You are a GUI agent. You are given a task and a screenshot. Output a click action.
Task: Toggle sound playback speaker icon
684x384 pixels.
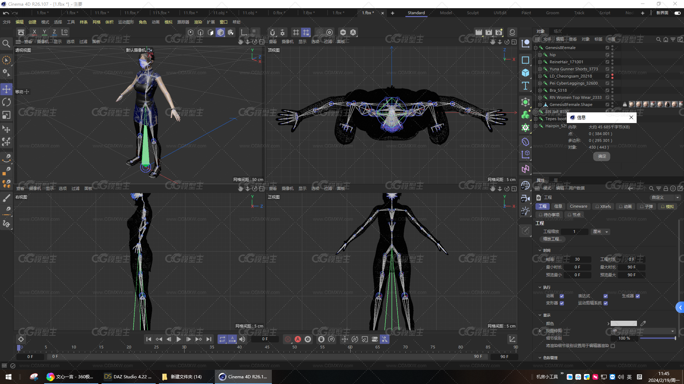[242, 339]
